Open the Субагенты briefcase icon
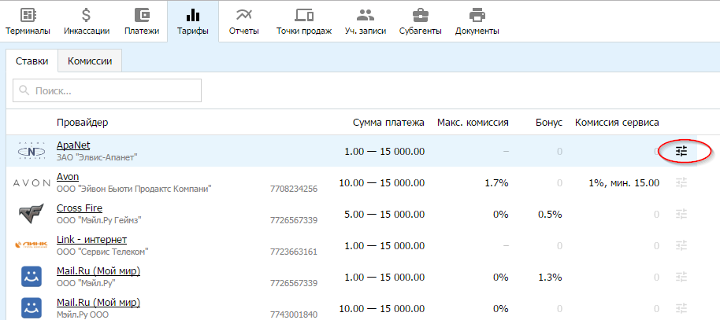 [420, 15]
